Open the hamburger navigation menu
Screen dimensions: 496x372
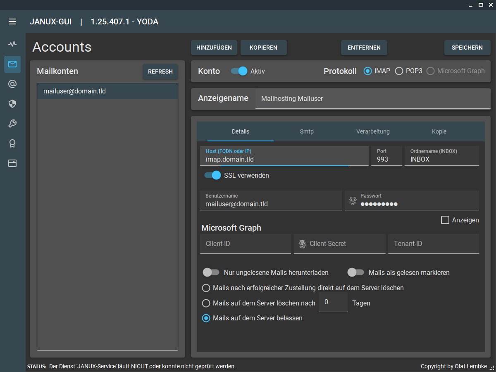click(12, 21)
